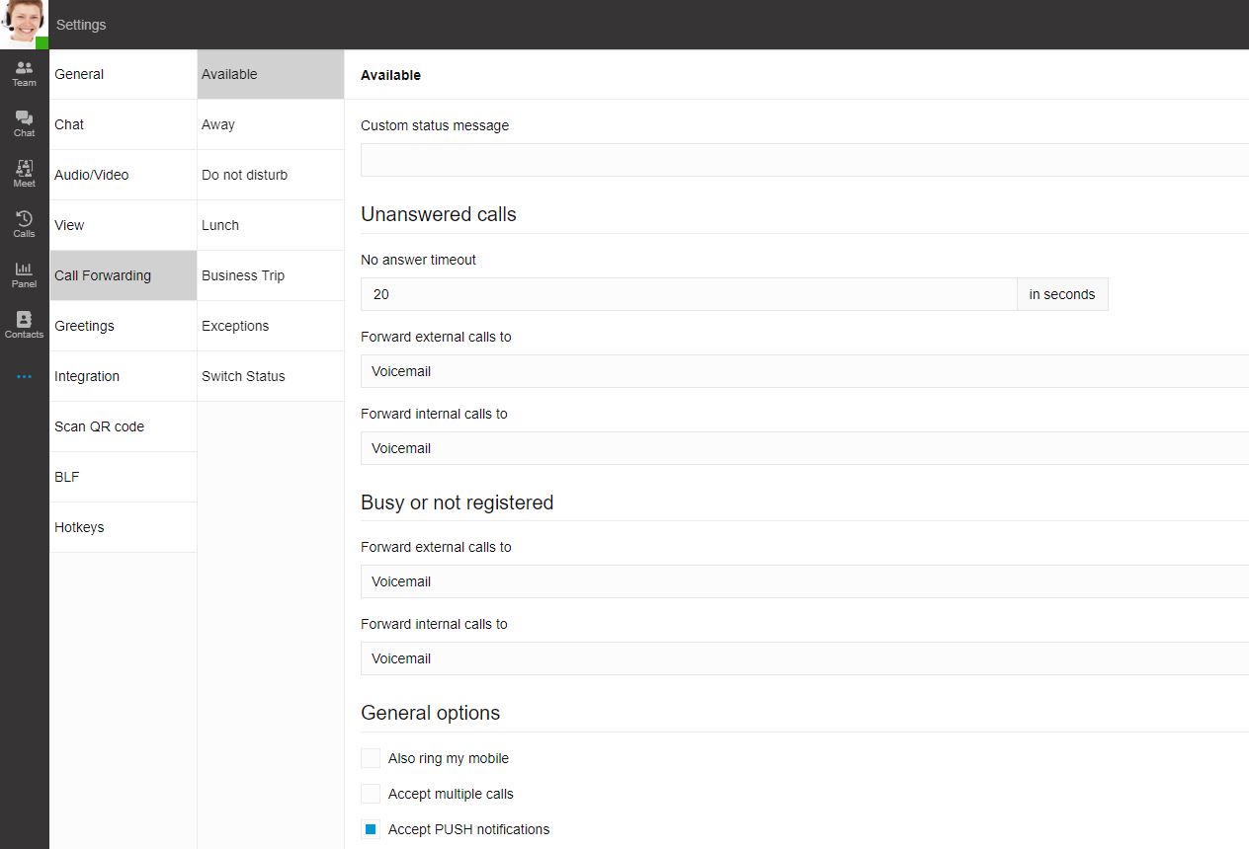Viewport: 1249px width, 849px height.
Task: Click the No answer timeout field
Action: [689, 294]
